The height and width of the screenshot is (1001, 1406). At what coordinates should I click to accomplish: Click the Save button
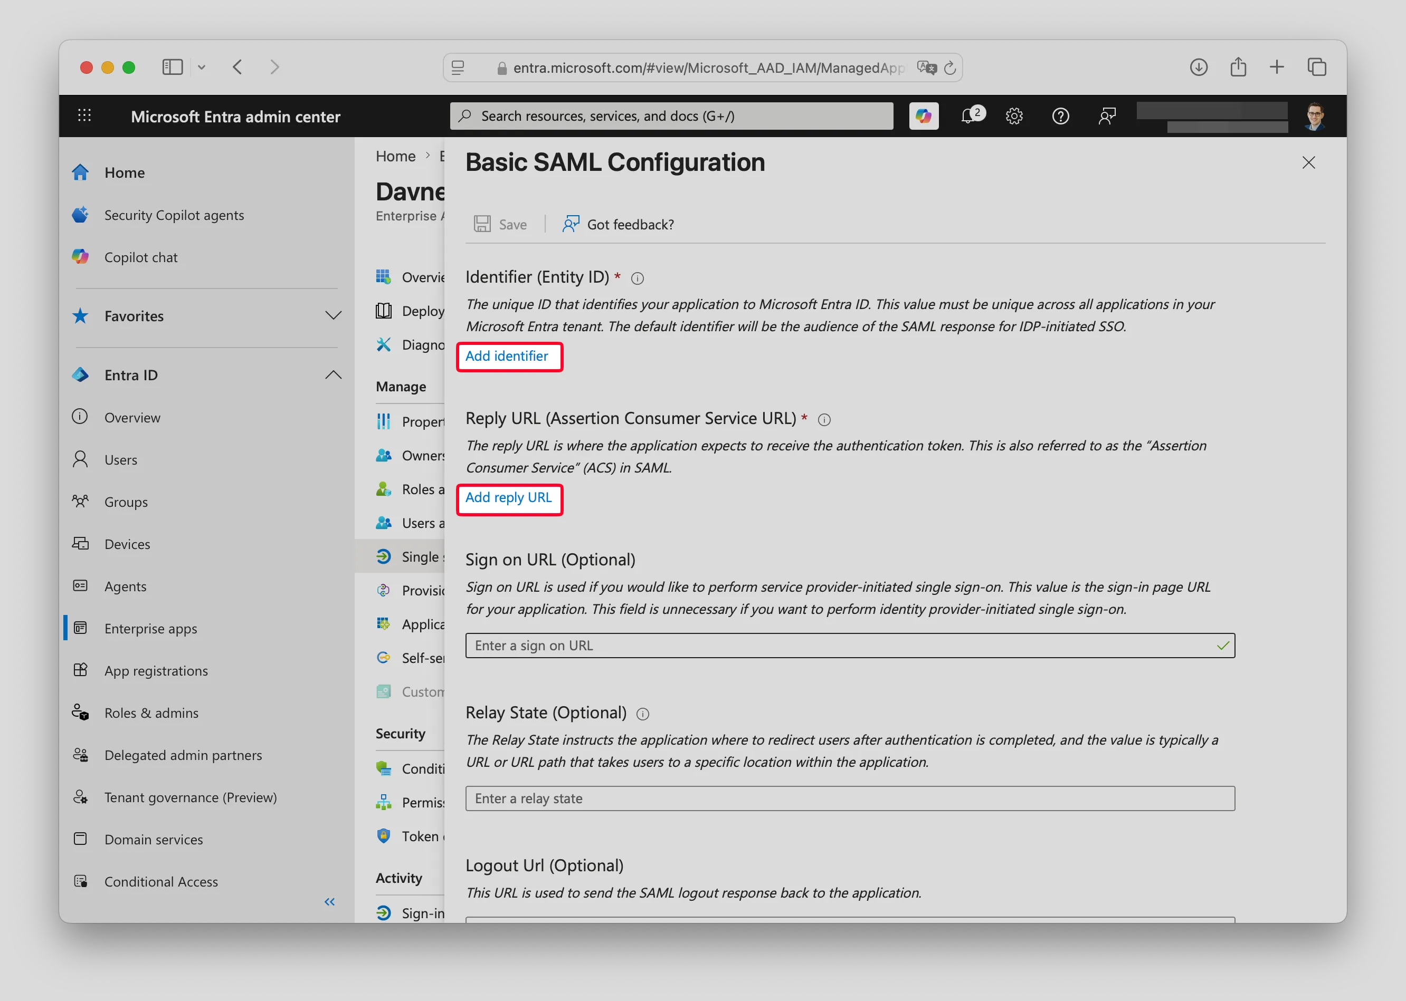pyautogui.click(x=500, y=224)
